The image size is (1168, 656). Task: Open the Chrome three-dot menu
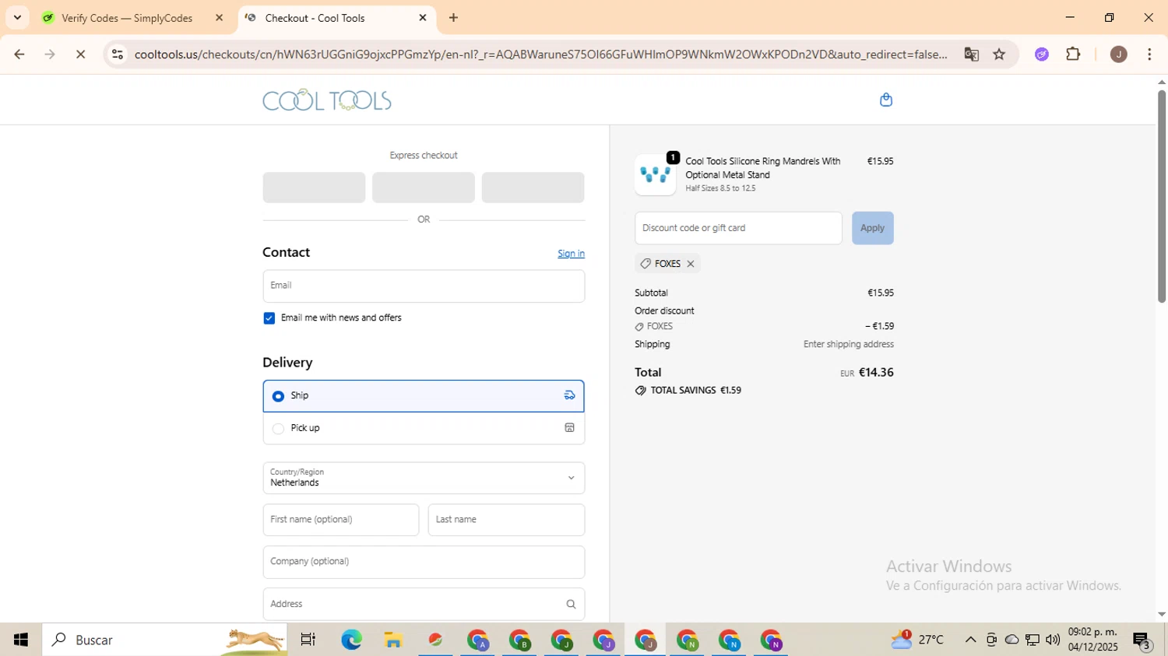[1149, 54]
